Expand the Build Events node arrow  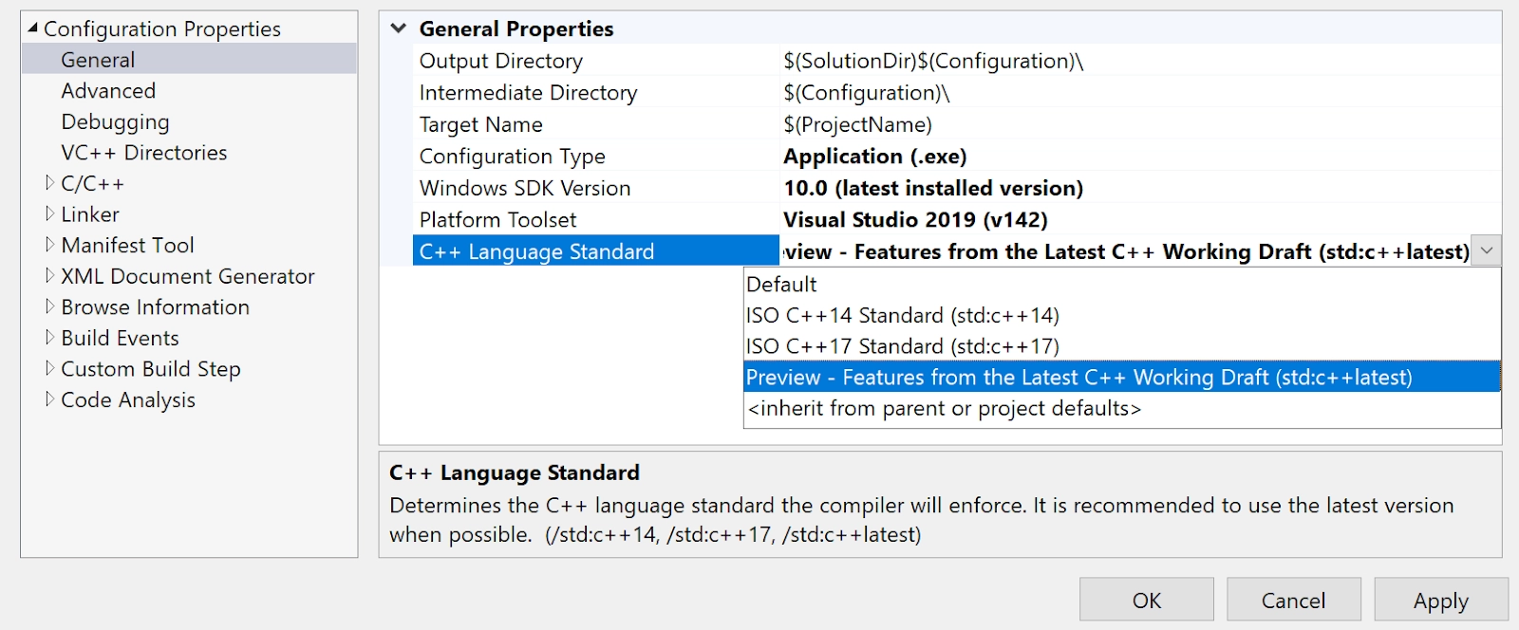point(50,338)
